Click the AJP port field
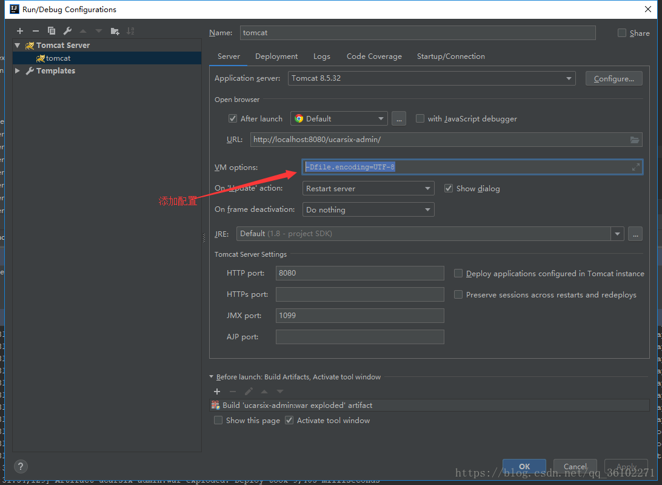The height and width of the screenshot is (485, 662). (x=359, y=337)
